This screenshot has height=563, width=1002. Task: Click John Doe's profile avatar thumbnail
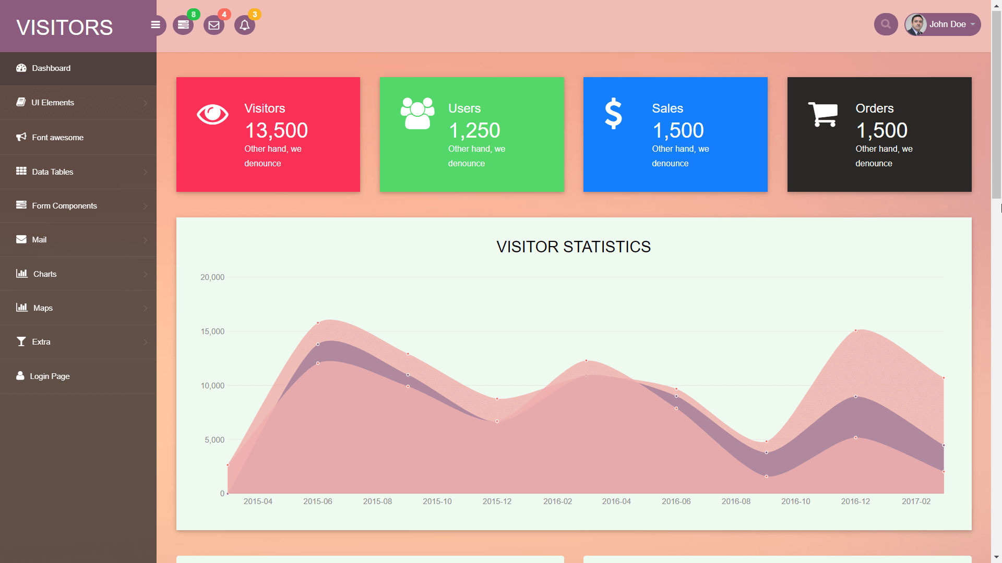pyautogui.click(x=916, y=24)
